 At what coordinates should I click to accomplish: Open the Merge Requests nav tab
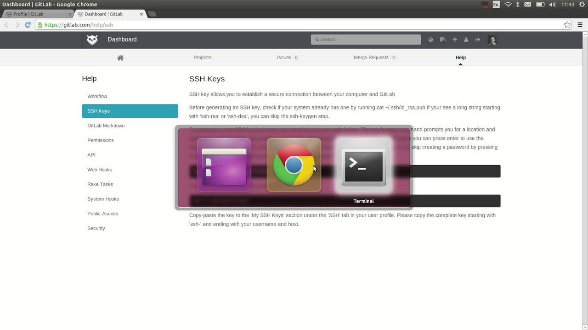[x=375, y=57]
